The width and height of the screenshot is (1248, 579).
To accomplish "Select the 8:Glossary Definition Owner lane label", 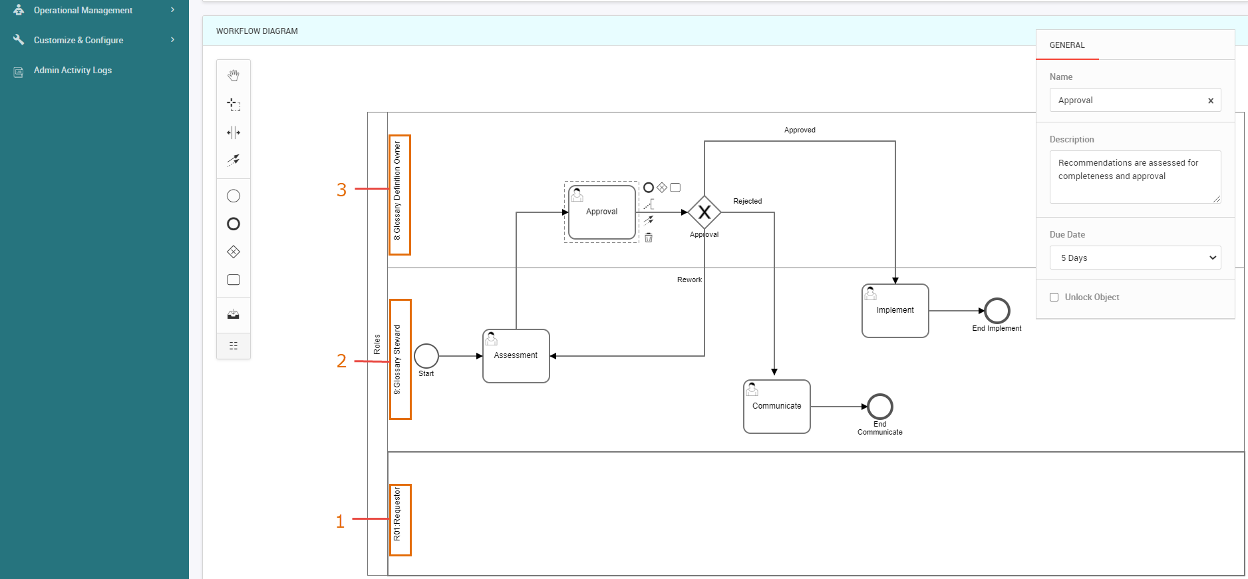I will click(x=398, y=190).
